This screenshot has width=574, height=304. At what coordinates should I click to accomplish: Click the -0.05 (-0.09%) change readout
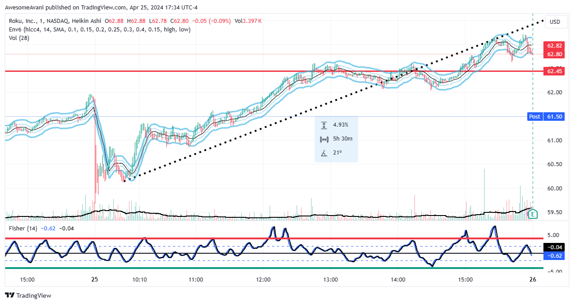click(x=211, y=21)
